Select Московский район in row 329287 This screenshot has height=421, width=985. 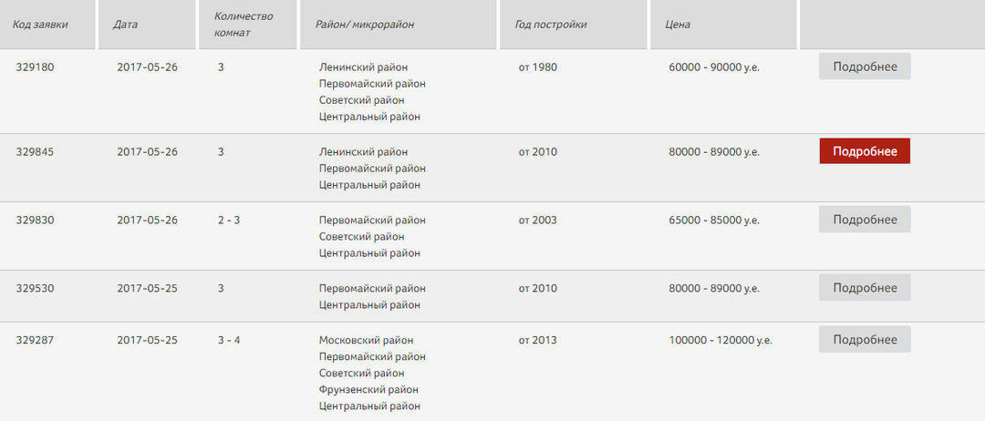[366, 341]
